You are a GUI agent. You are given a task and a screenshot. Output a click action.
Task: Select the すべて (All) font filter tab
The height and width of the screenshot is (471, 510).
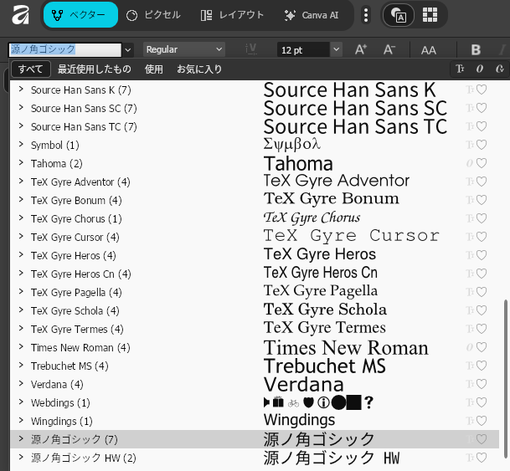click(31, 69)
